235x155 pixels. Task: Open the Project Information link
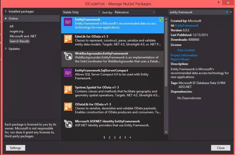tap(184, 55)
